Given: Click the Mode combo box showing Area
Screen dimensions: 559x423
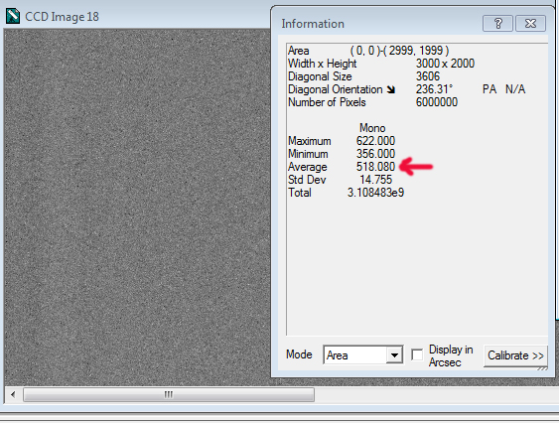Looking at the screenshot, I should point(363,354).
